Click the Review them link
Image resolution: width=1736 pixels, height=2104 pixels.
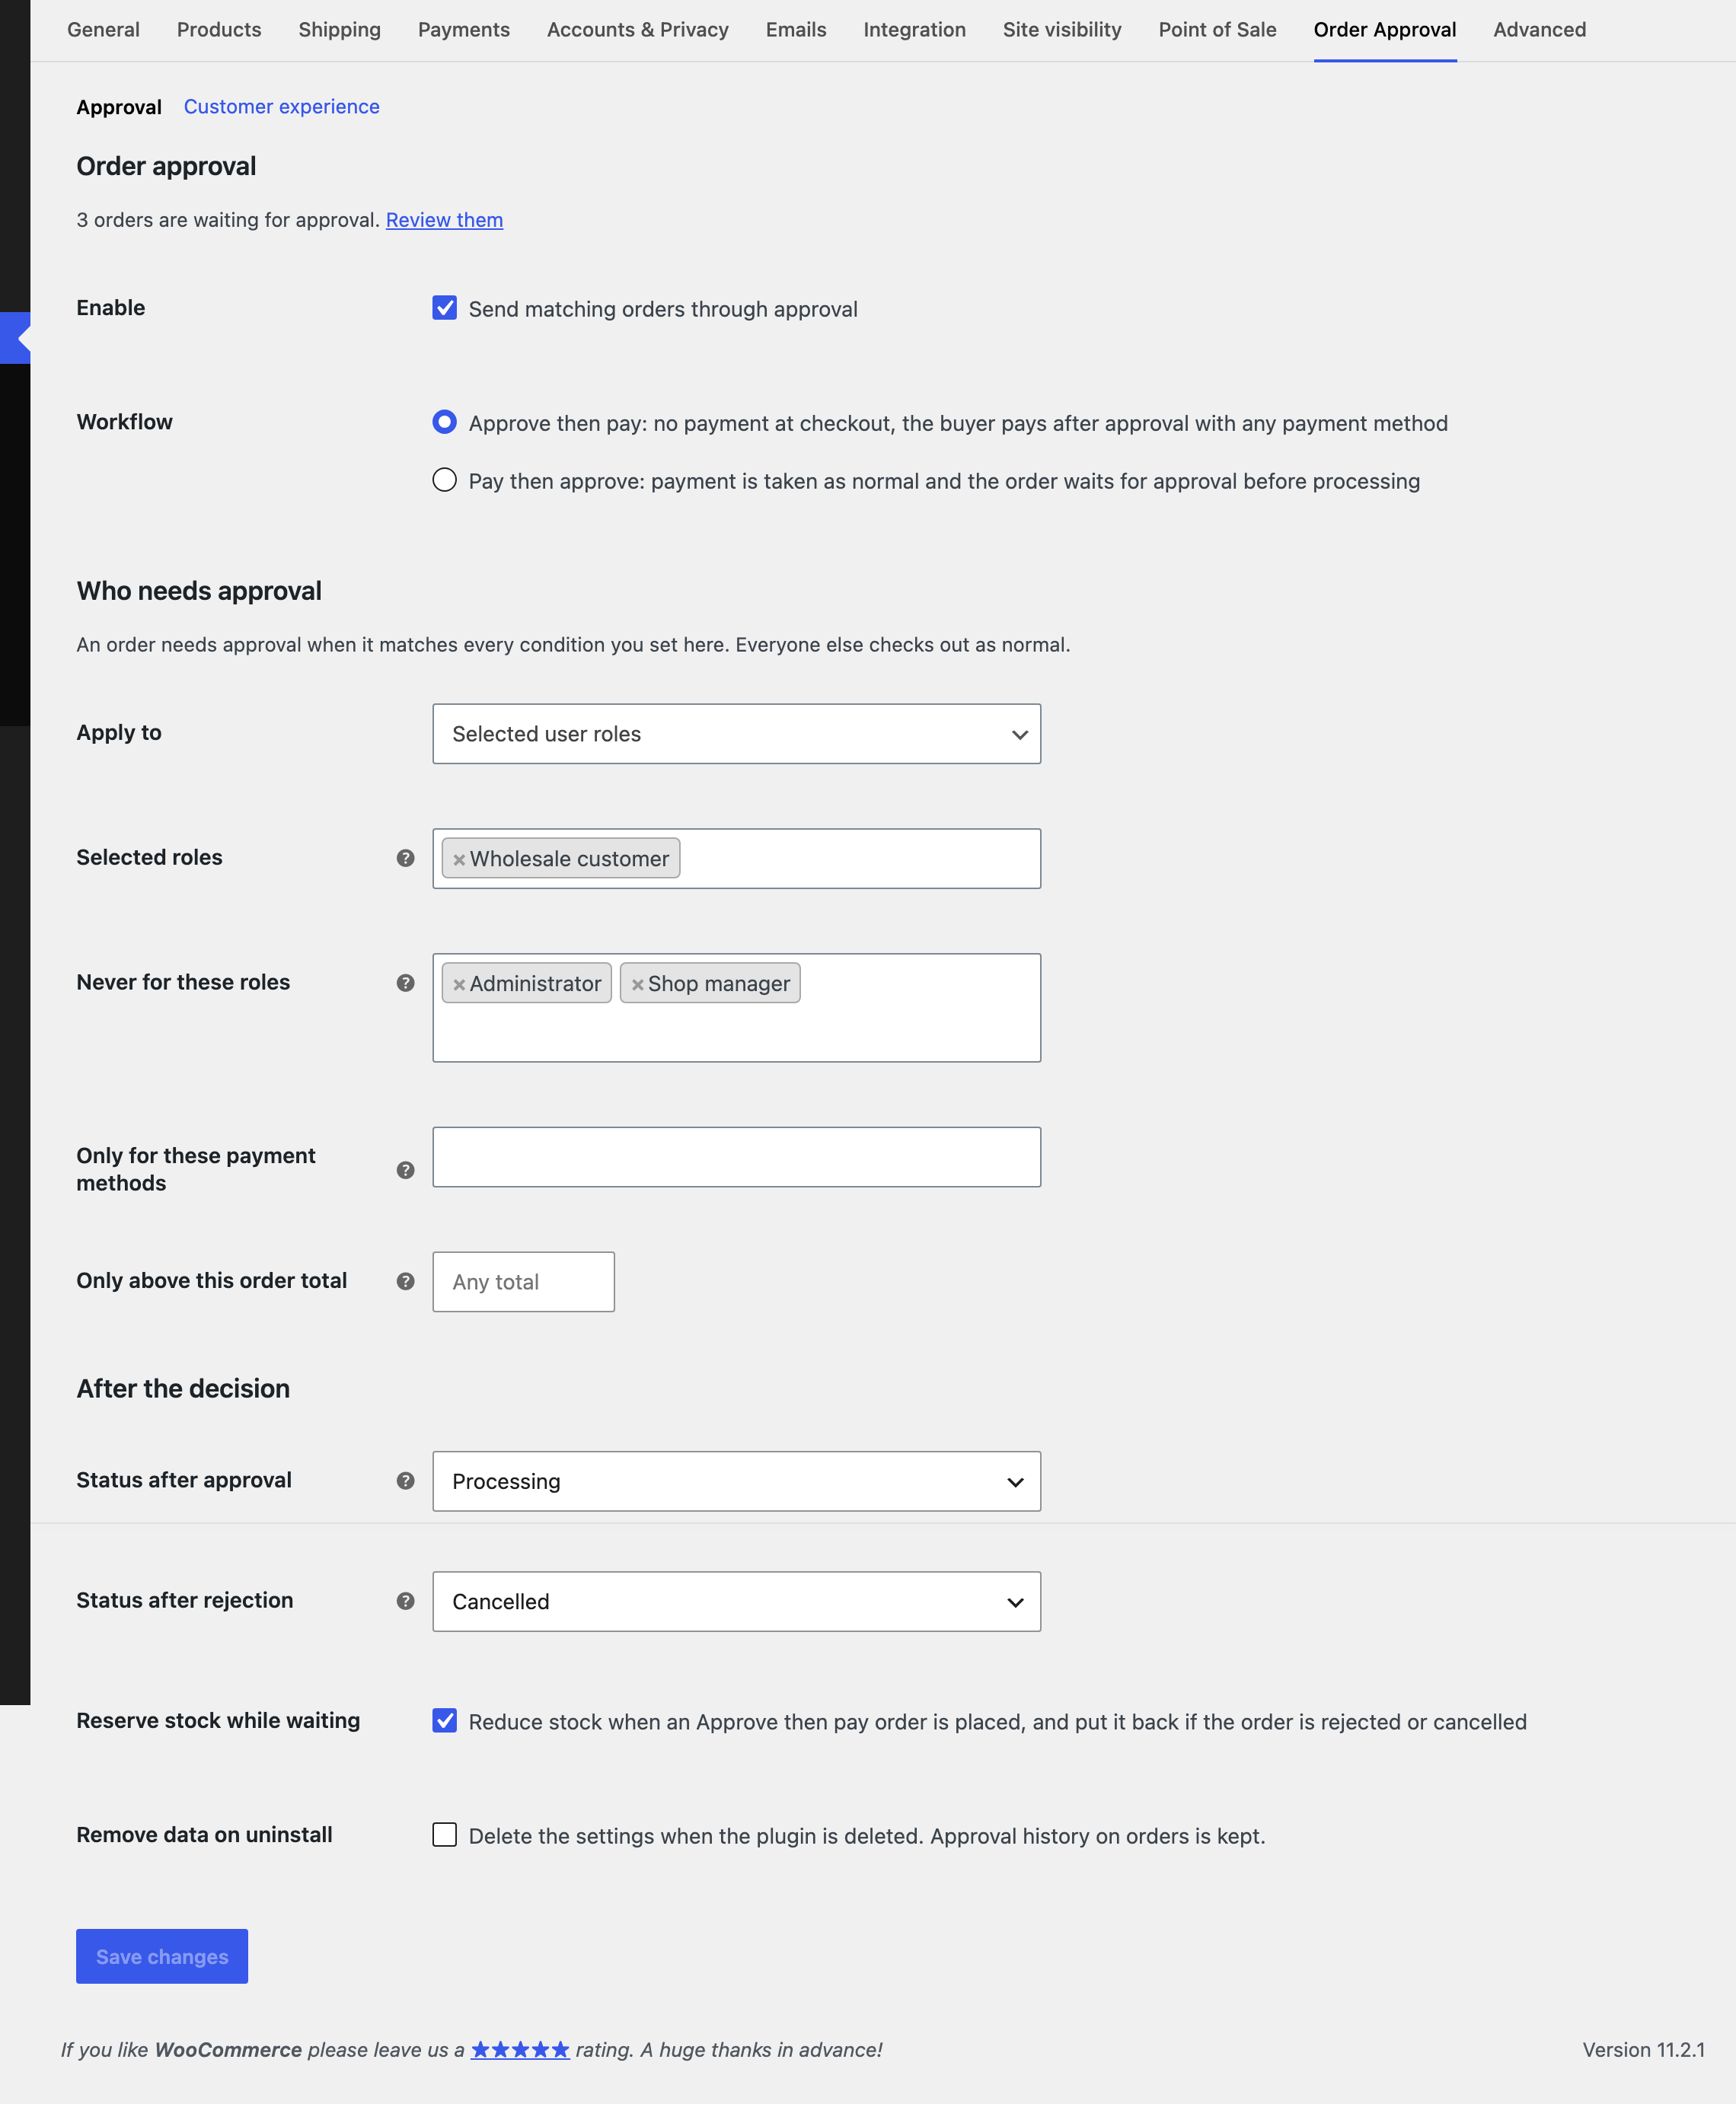point(444,220)
